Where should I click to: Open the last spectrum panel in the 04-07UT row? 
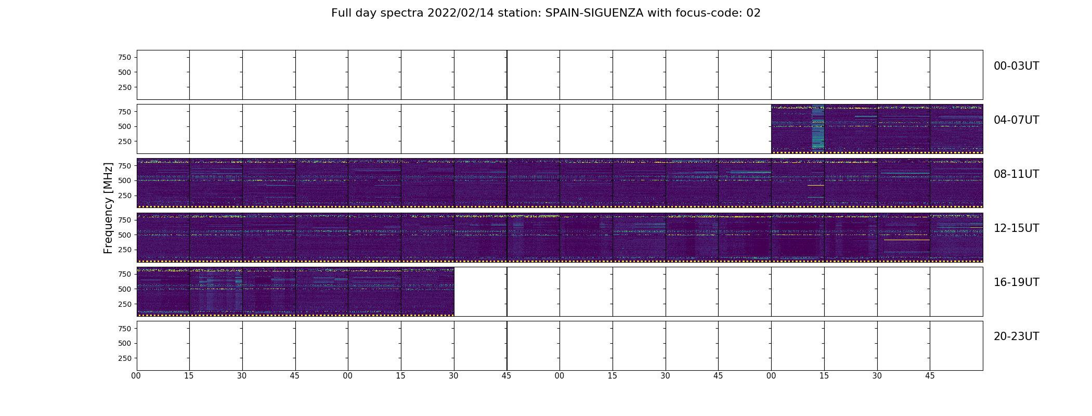click(x=956, y=129)
